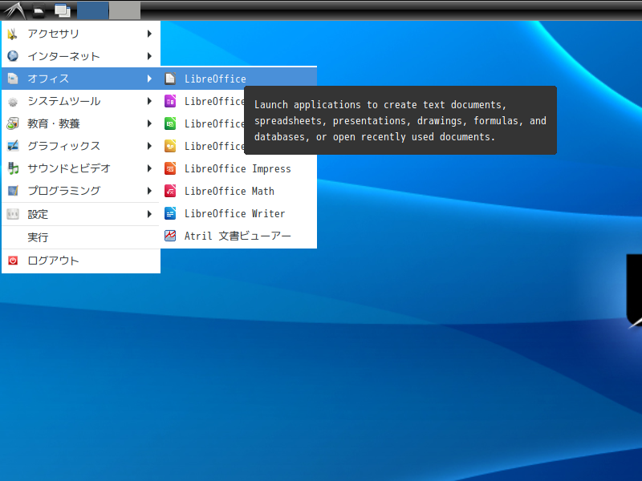Click the yellow LibreOffice Draw icon
Image resolution: width=642 pixels, height=481 pixels.
(170, 146)
